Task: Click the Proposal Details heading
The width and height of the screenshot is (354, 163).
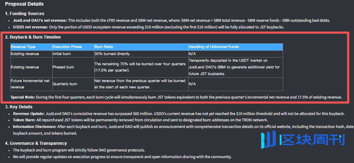Action: (25, 4)
